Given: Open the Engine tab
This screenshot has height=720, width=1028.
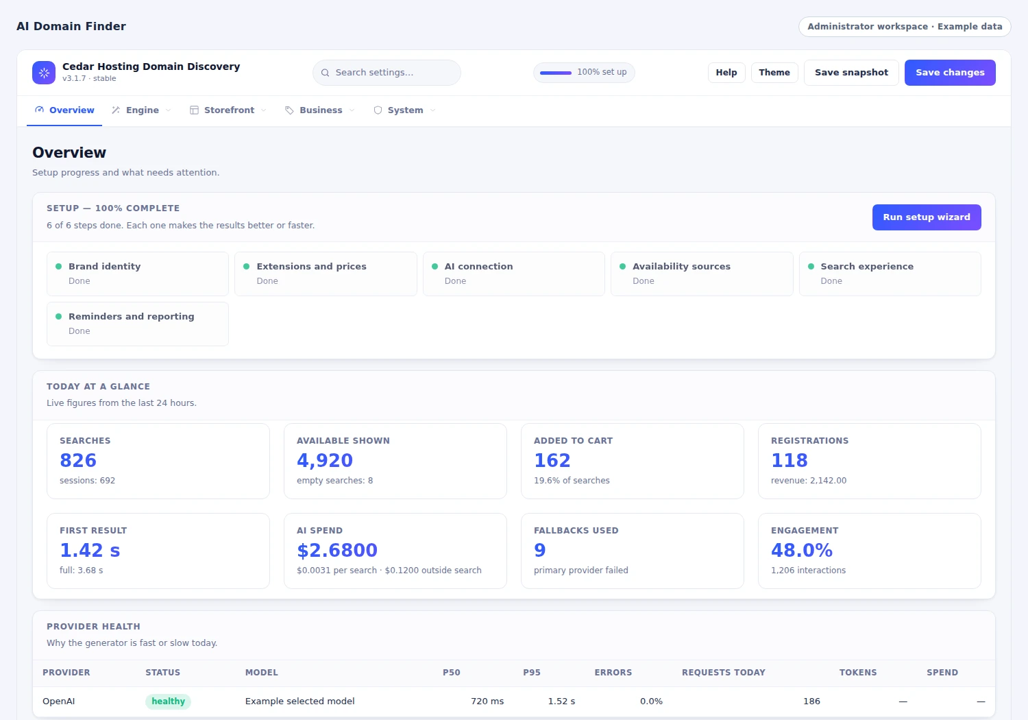Looking at the screenshot, I should [141, 110].
